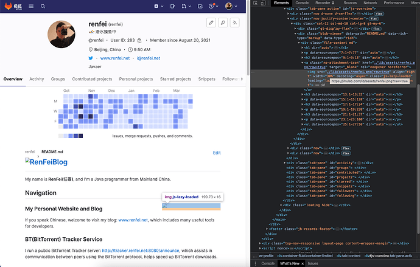Click the highlighted js-lazy-loaded image placeholder
The width and height of the screenshot is (420, 267).
[x=191, y=206]
